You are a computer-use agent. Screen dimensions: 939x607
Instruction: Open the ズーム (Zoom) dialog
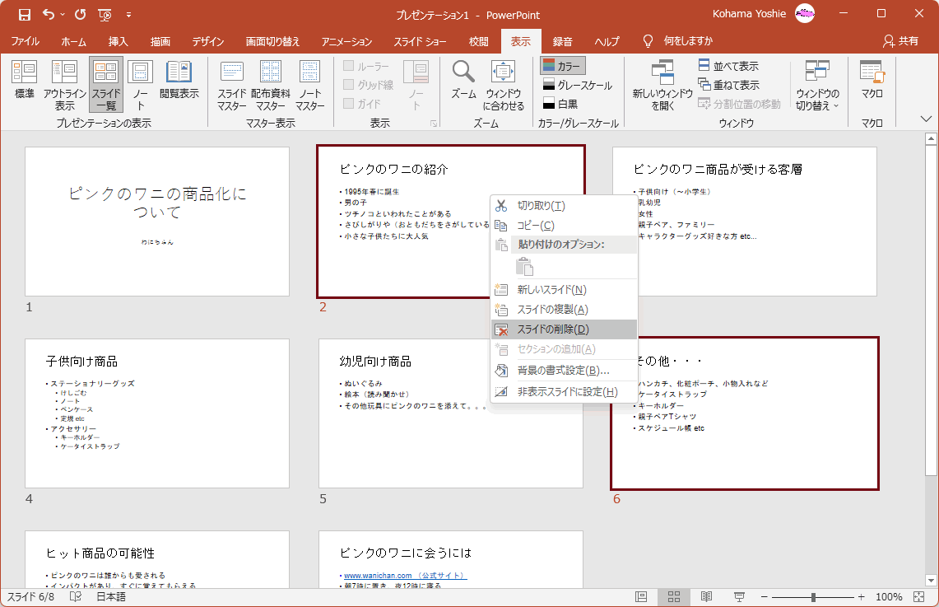pyautogui.click(x=463, y=80)
